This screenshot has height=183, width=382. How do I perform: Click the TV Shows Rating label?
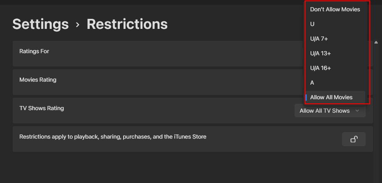tap(42, 108)
